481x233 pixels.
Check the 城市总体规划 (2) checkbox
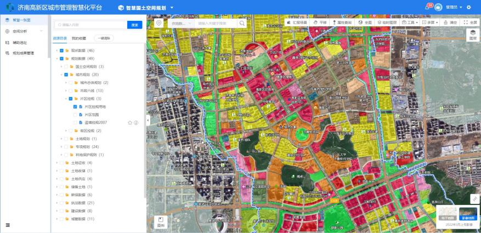tap(71, 83)
